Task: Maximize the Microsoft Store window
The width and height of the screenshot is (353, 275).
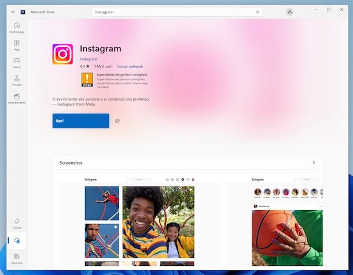Action: [329, 10]
